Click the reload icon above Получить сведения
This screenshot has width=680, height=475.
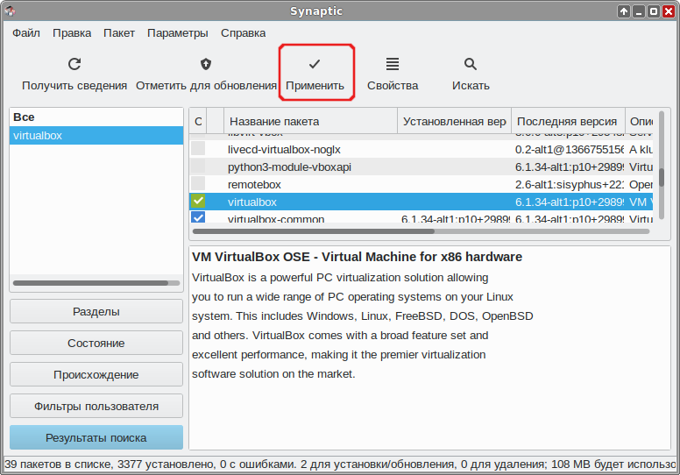pos(74,64)
